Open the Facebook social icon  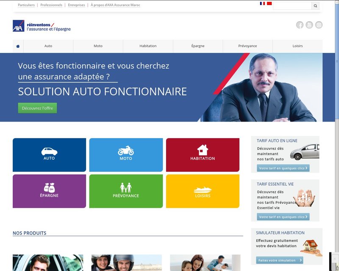tap(300, 25)
